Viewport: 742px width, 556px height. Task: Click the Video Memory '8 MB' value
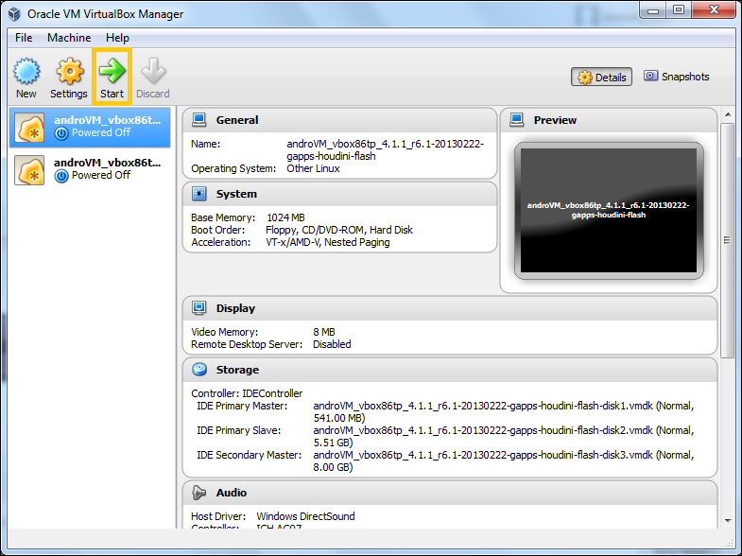(x=324, y=332)
